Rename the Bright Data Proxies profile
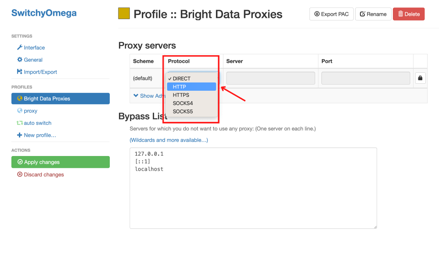439x274 pixels. tap(373, 14)
